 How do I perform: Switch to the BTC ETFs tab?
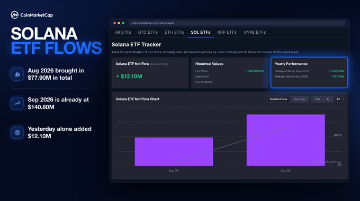148,32
